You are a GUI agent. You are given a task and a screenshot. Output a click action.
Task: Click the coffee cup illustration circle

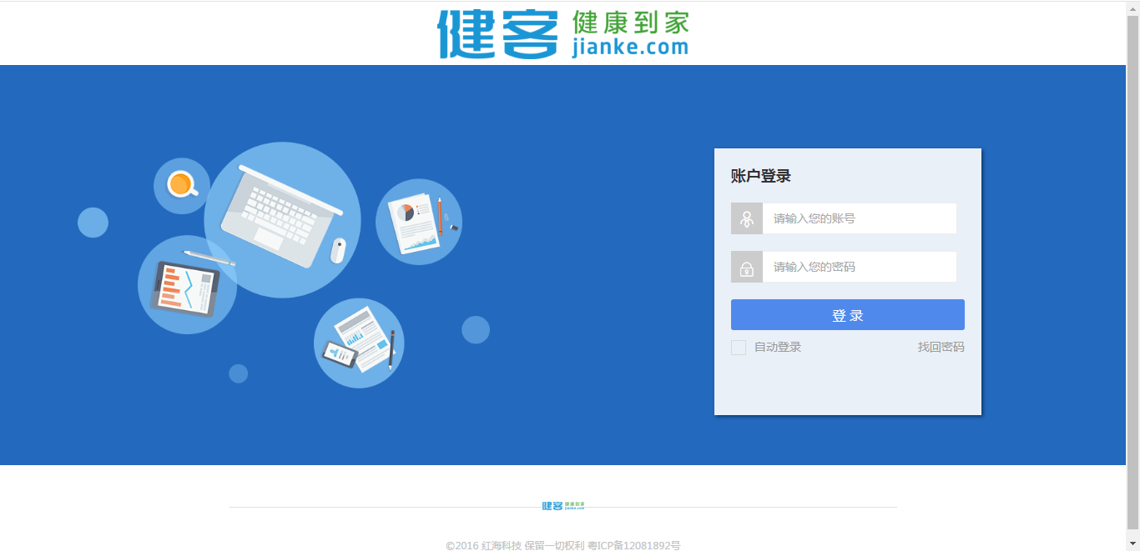182,186
